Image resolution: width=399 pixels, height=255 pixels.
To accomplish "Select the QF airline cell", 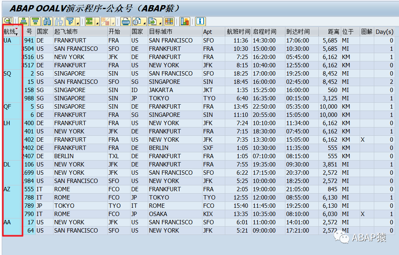I will 12,107.
